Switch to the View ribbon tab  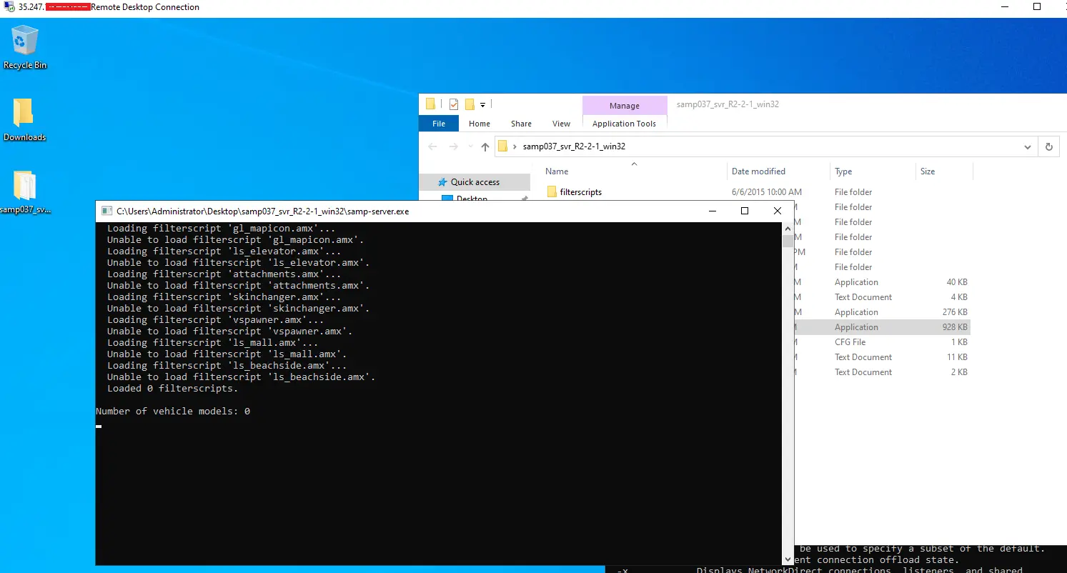(561, 124)
